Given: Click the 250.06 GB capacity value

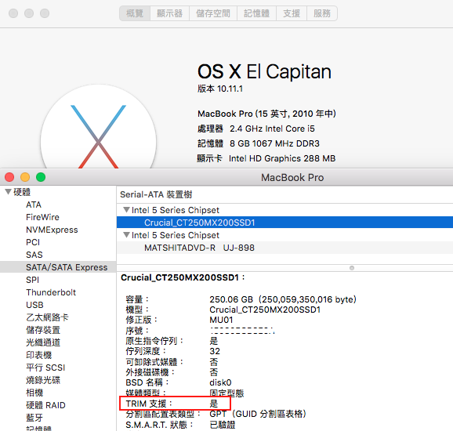Looking at the screenshot, I should pos(283,299).
